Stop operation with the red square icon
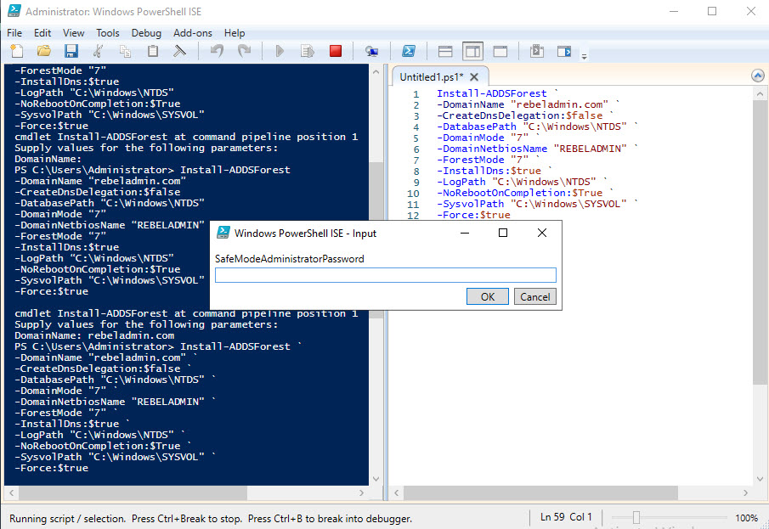The width and height of the screenshot is (769, 529). [336, 51]
